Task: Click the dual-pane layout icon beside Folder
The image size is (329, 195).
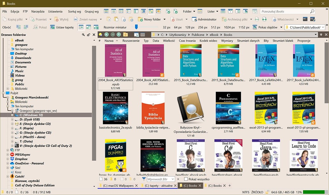Action: coord(200,11)
